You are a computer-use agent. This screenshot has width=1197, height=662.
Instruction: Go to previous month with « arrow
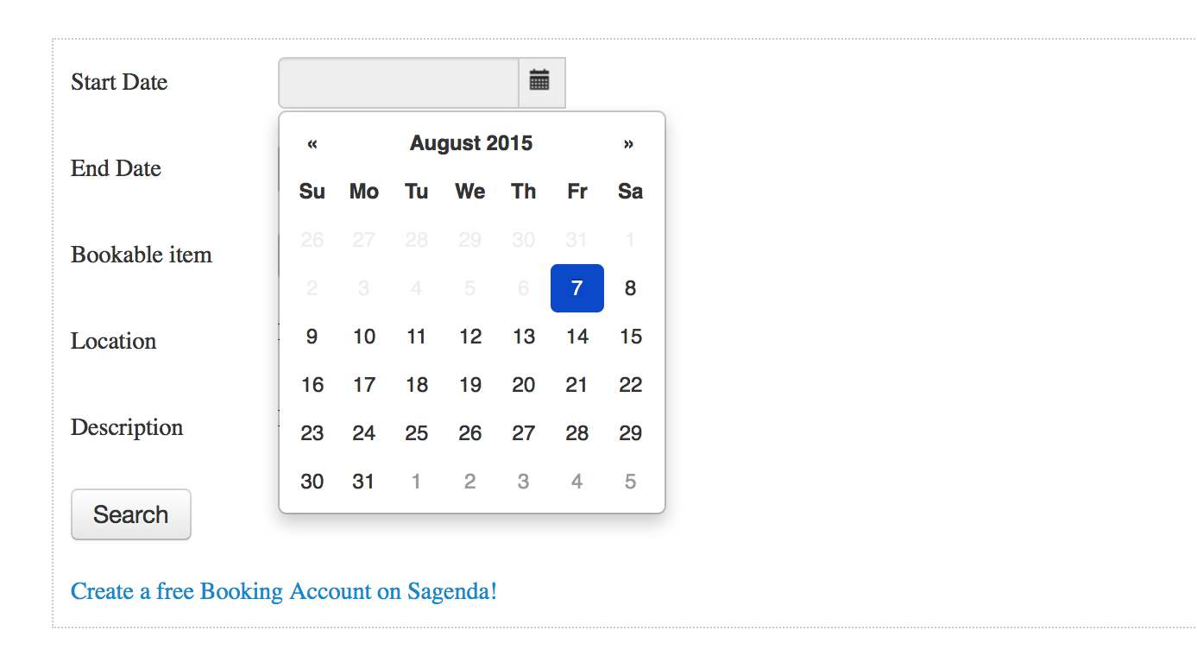click(x=312, y=143)
